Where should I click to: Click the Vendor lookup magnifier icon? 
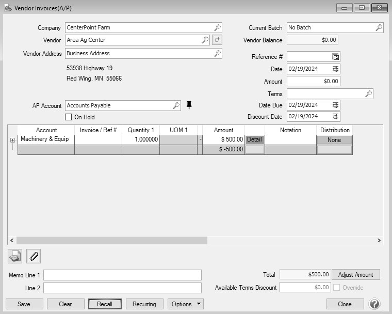[205, 40]
